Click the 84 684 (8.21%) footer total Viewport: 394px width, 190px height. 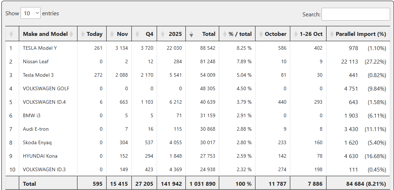pos(365,184)
